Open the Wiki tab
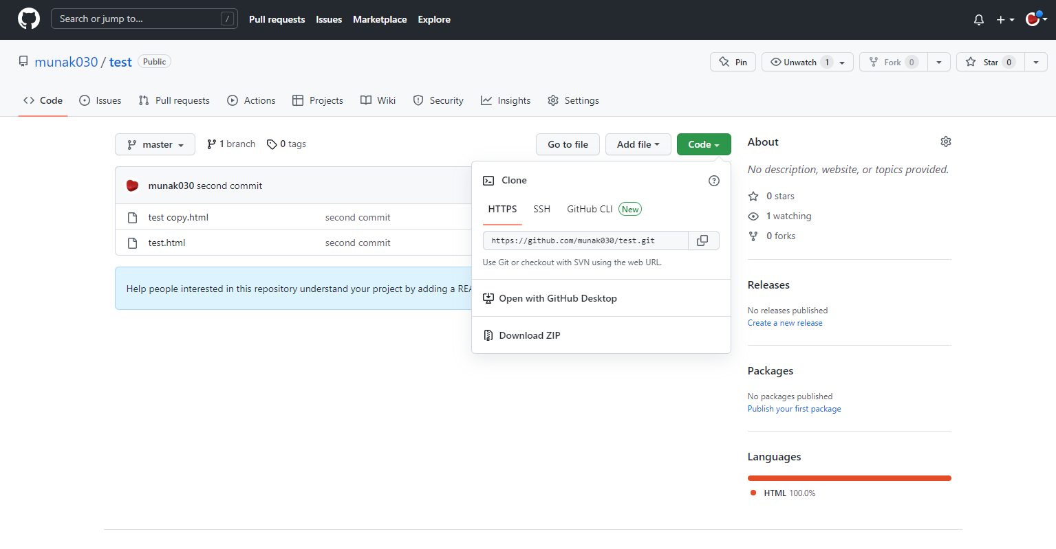 point(378,100)
